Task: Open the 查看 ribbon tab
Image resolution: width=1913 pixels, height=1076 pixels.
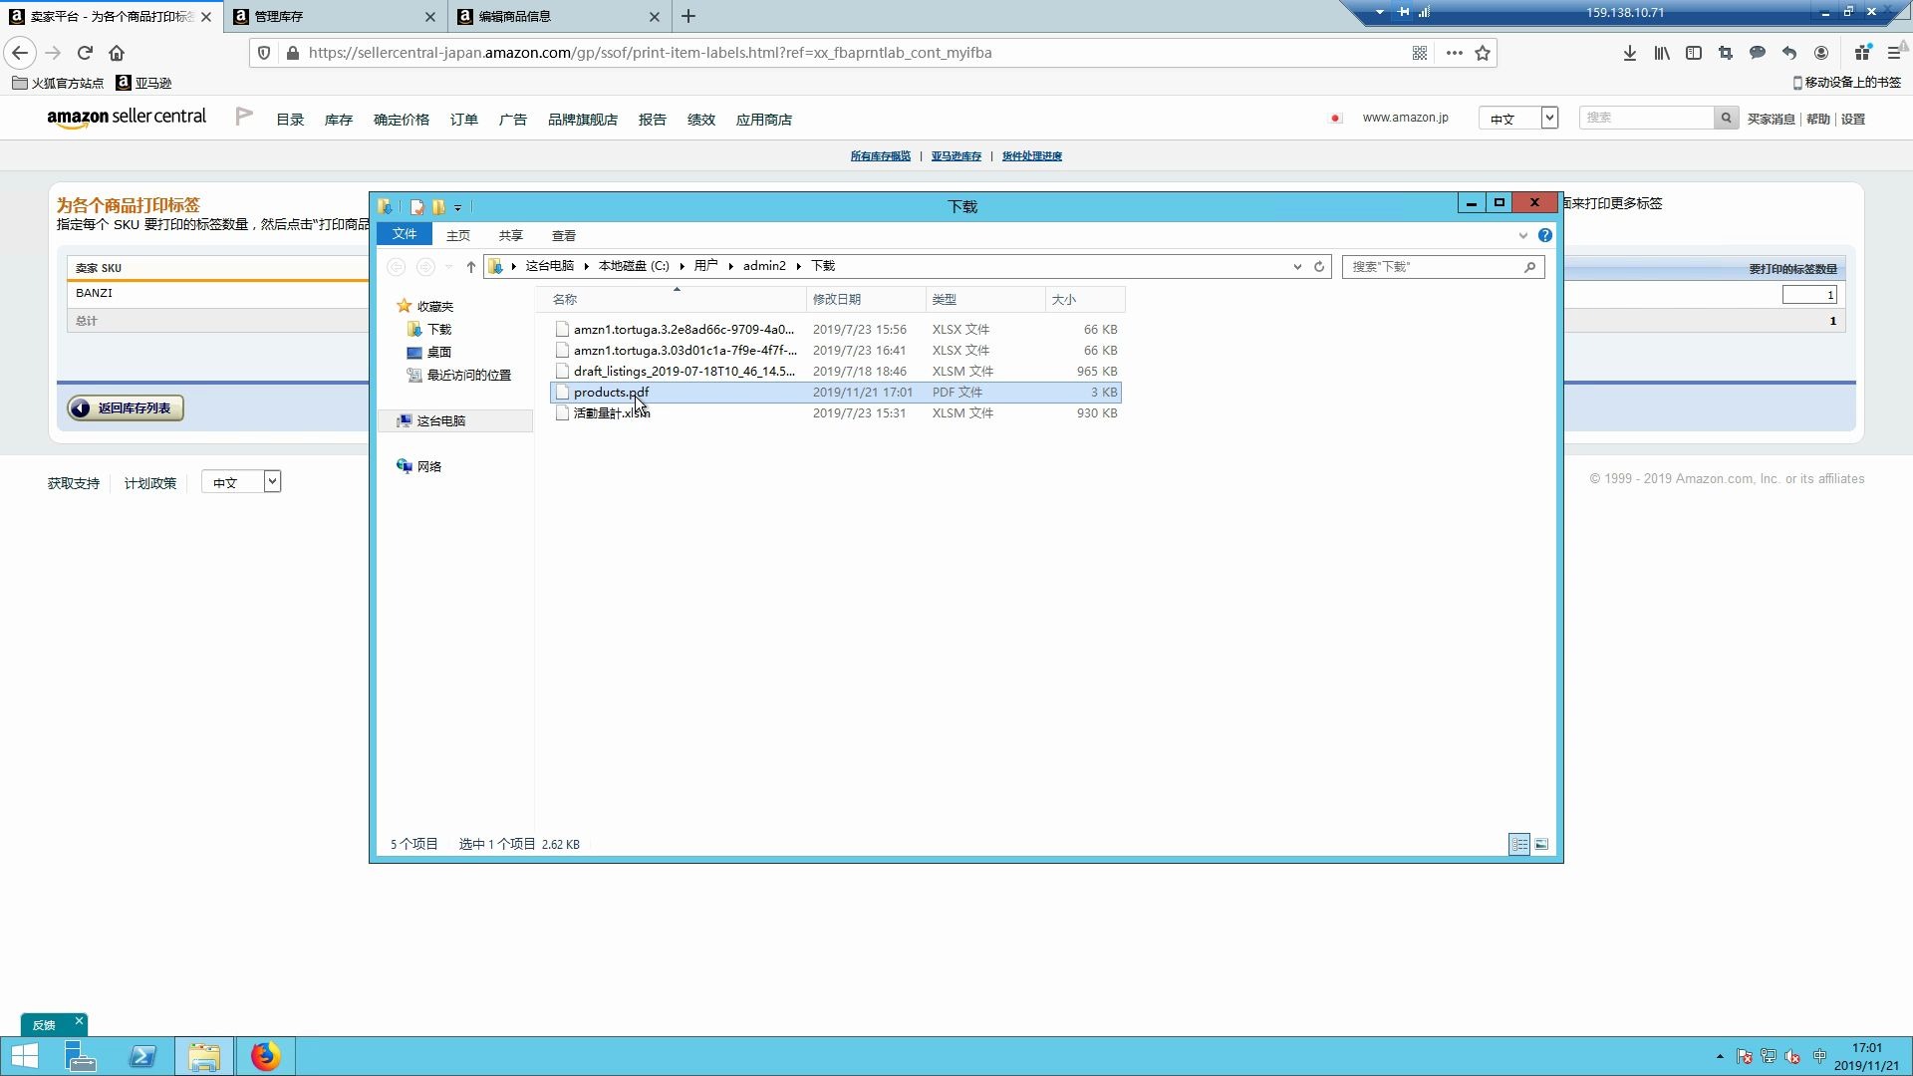Action: point(564,235)
